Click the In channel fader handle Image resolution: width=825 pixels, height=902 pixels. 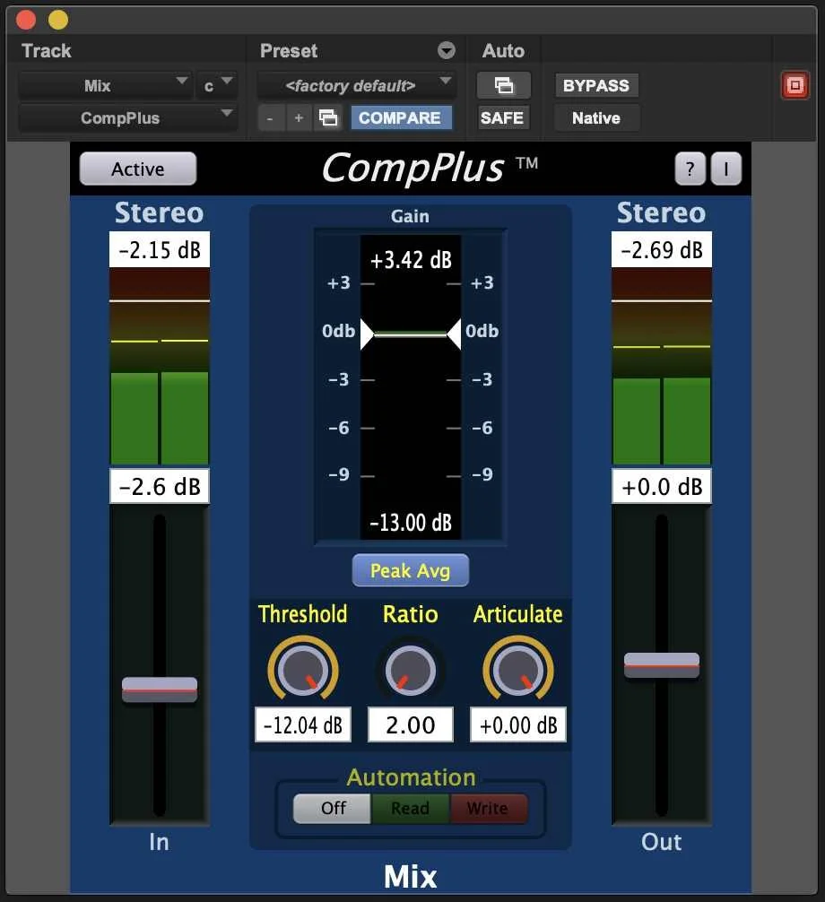[159, 689]
